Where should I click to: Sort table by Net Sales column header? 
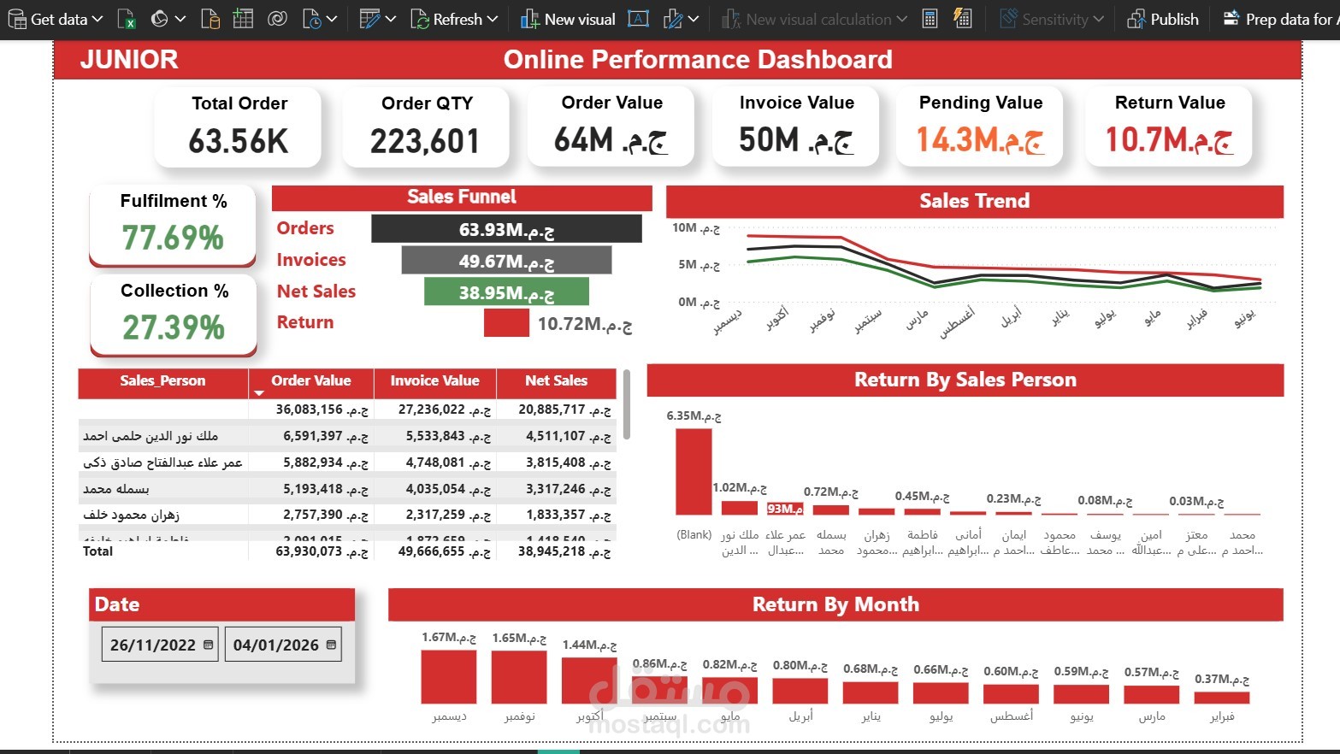(x=556, y=381)
